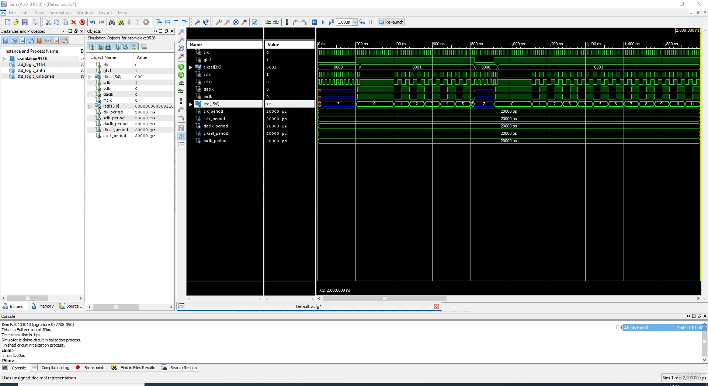Click the horizontal scrollbar under the waveform

point(384,299)
